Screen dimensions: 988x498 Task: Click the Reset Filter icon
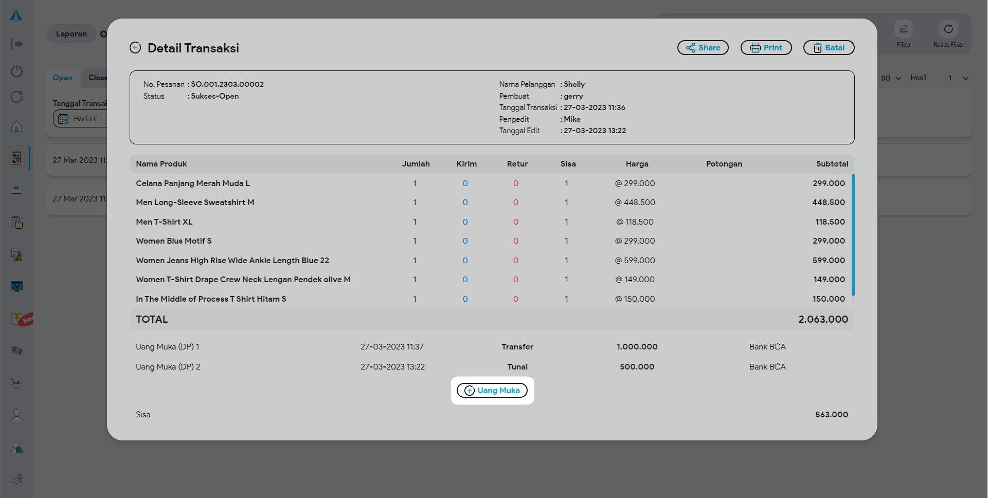click(x=948, y=30)
